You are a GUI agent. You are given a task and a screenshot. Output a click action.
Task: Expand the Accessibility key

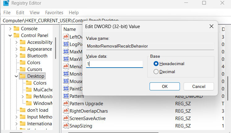coord(16,42)
